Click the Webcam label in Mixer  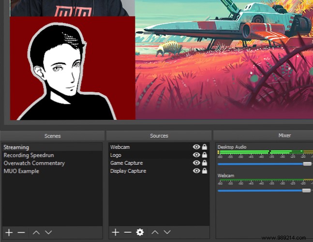[226, 176]
